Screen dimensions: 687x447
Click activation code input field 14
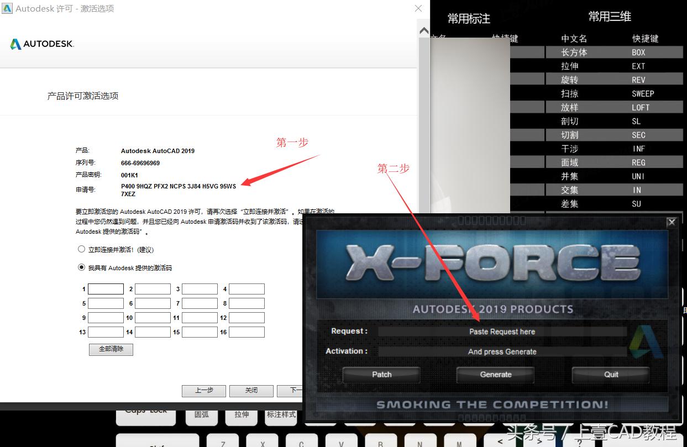tap(153, 332)
